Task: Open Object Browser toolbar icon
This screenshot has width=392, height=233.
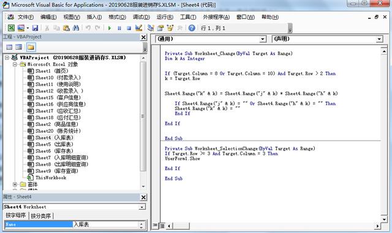Action: point(170,28)
